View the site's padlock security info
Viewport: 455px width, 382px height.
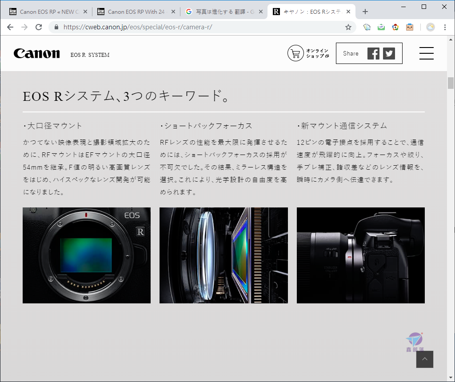(56, 27)
